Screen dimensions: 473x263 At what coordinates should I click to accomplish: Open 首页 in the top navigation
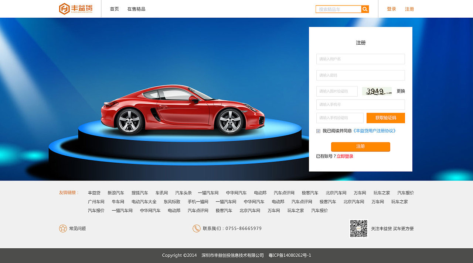click(114, 9)
